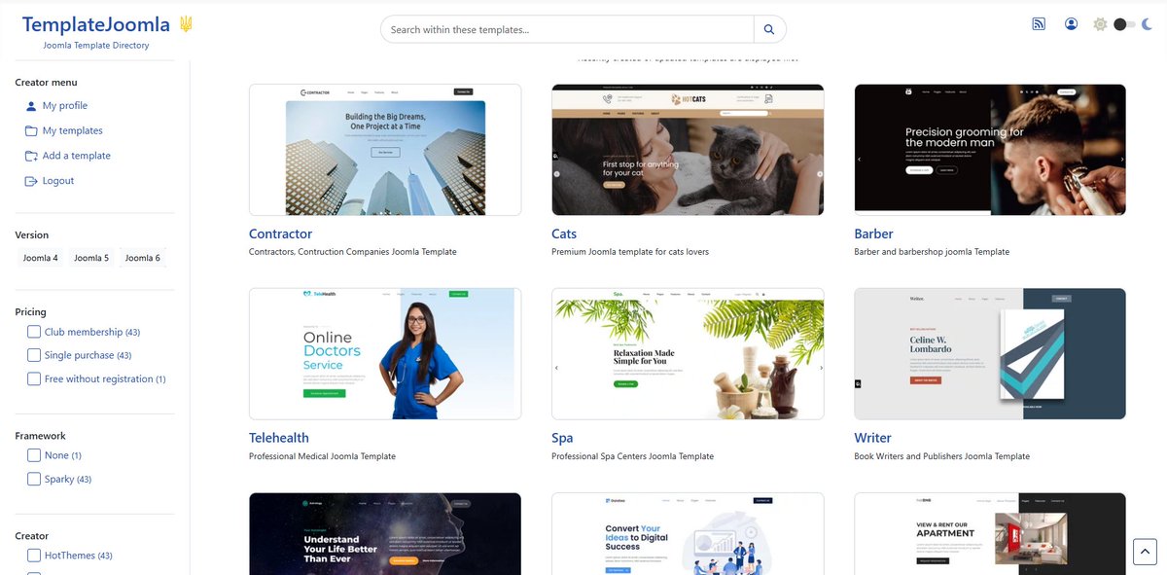Viewport: 1167px width, 575px height.
Task: Click the trident emblem beside TemplateJoomla
Action: 186,24
